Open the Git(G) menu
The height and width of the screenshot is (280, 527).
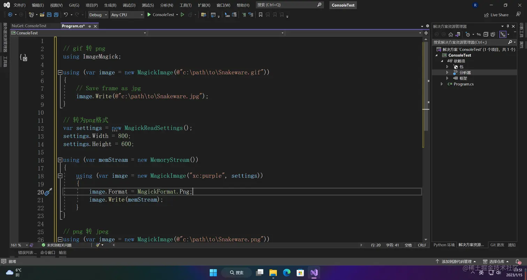pos(74,5)
